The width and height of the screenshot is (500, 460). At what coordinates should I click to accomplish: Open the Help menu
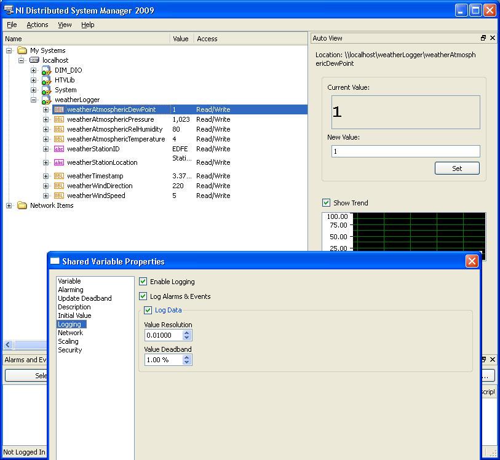pyautogui.click(x=88, y=25)
